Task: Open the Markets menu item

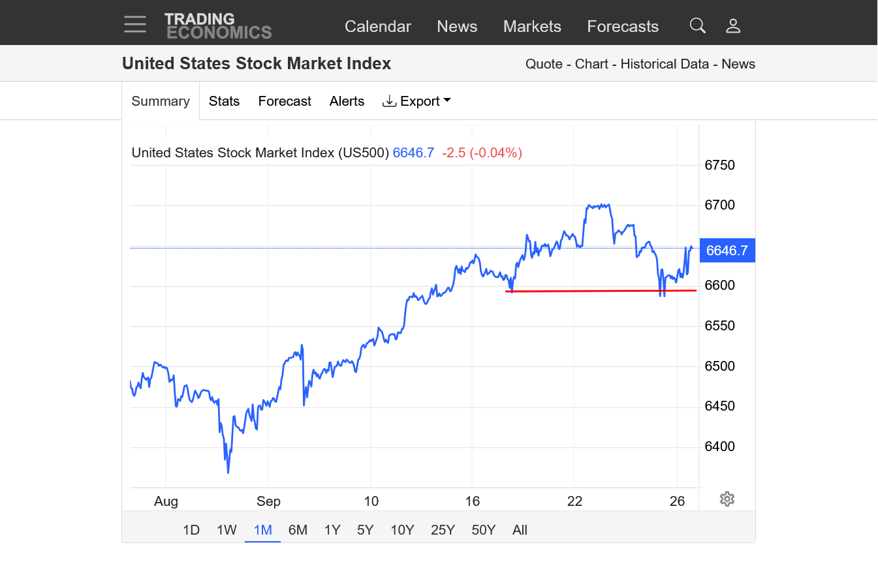Action: 532,27
